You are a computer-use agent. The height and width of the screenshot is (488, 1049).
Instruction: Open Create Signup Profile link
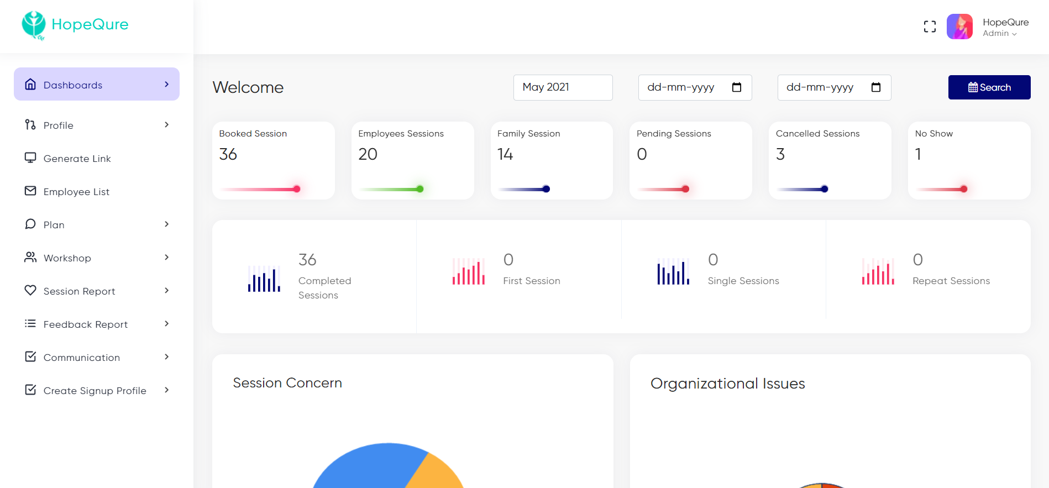pos(95,391)
